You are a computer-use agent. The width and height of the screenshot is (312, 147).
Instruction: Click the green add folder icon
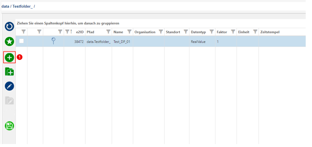(x=9, y=72)
